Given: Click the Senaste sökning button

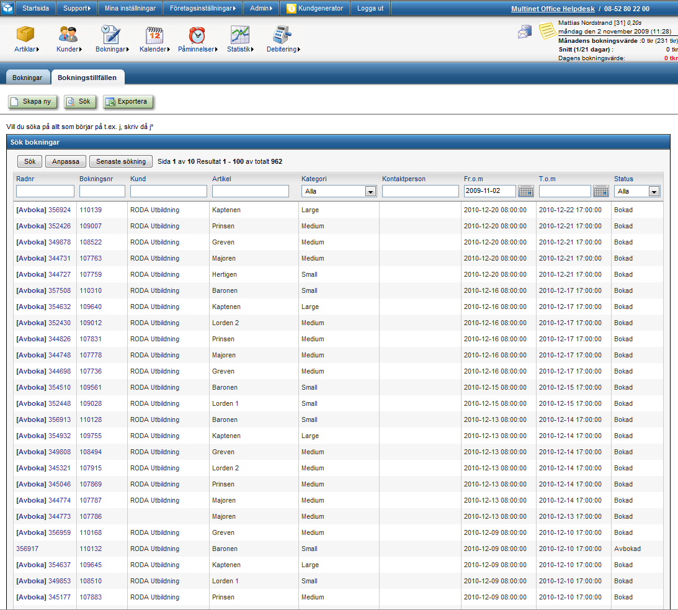Looking at the screenshot, I should 121,161.
